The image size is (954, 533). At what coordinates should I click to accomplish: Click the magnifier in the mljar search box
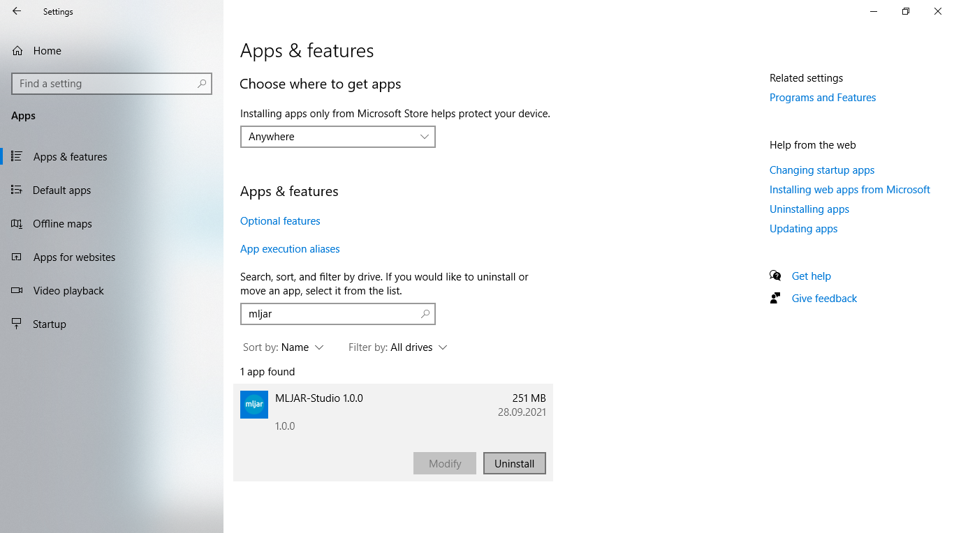pos(425,314)
